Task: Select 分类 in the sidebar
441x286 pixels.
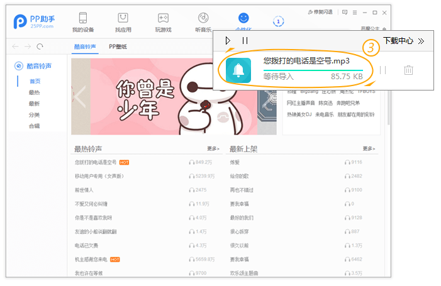Action: tap(35, 115)
